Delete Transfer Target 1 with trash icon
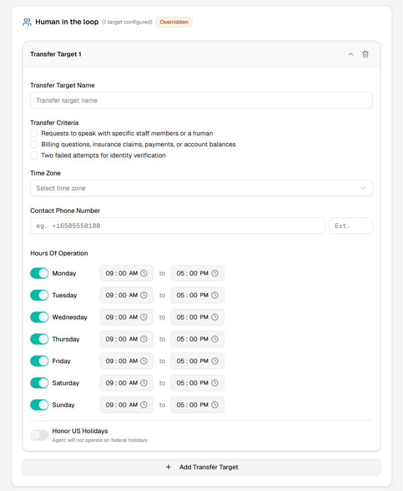Viewport: 403px width, 491px height. 365,54
